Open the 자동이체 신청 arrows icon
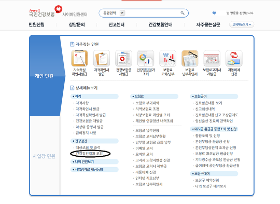Screen dimensions: 280x204 point(234,58)
